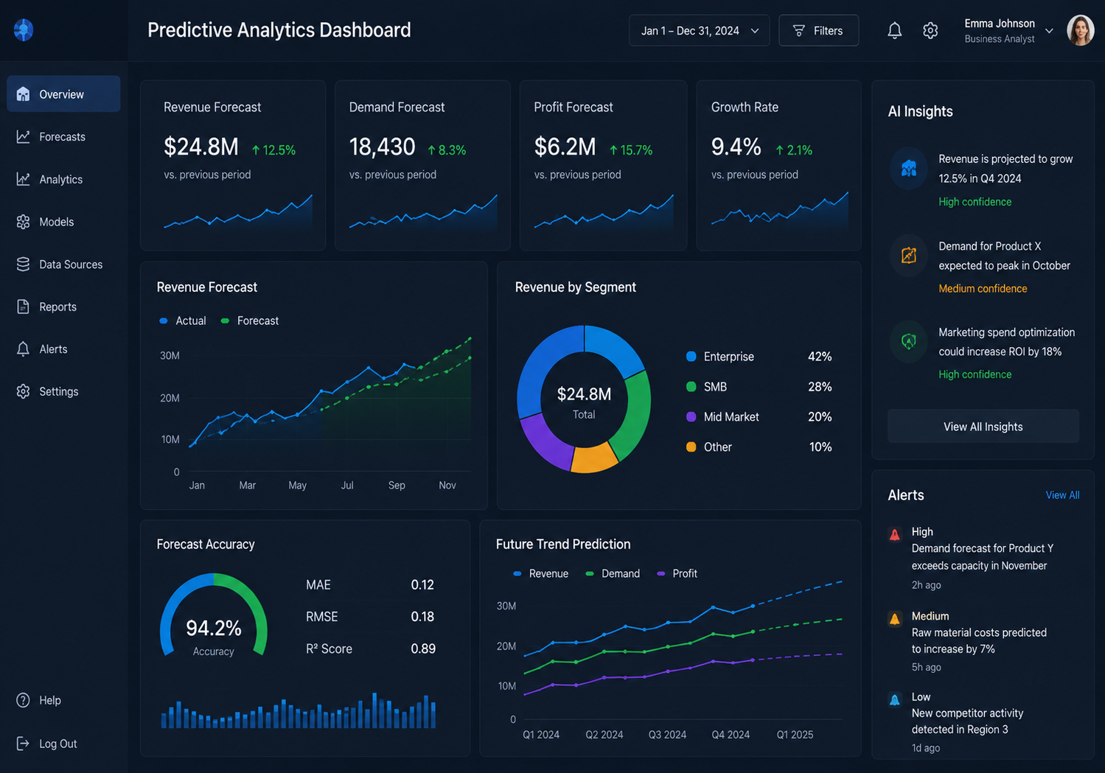
Task: Open Alerts in the sidebar menu
Action: coord(63,349)
